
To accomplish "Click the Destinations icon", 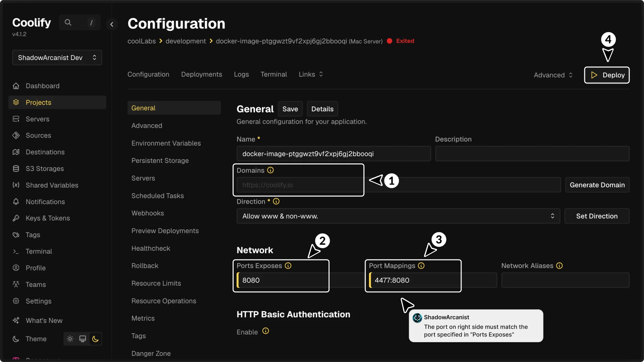I will pos(16,152).
